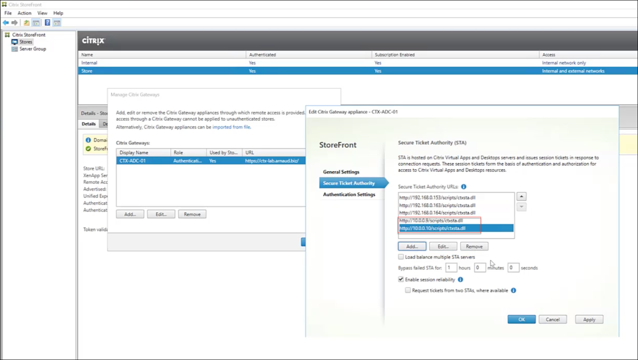Sort stores by Subscription Enabled column header
The height and width of the screenshot is (360, 638).
click(x=455, y=54)
